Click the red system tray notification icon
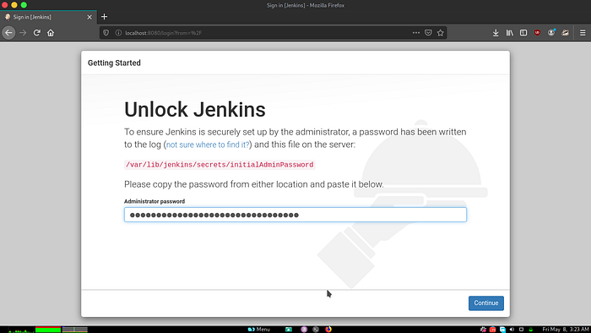Screen dimensions: 591x333 click(x=492, y=330)
